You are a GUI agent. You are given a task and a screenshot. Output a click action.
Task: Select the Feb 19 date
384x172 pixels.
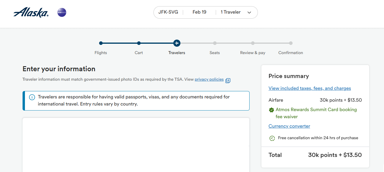click(x=199, y=12)
